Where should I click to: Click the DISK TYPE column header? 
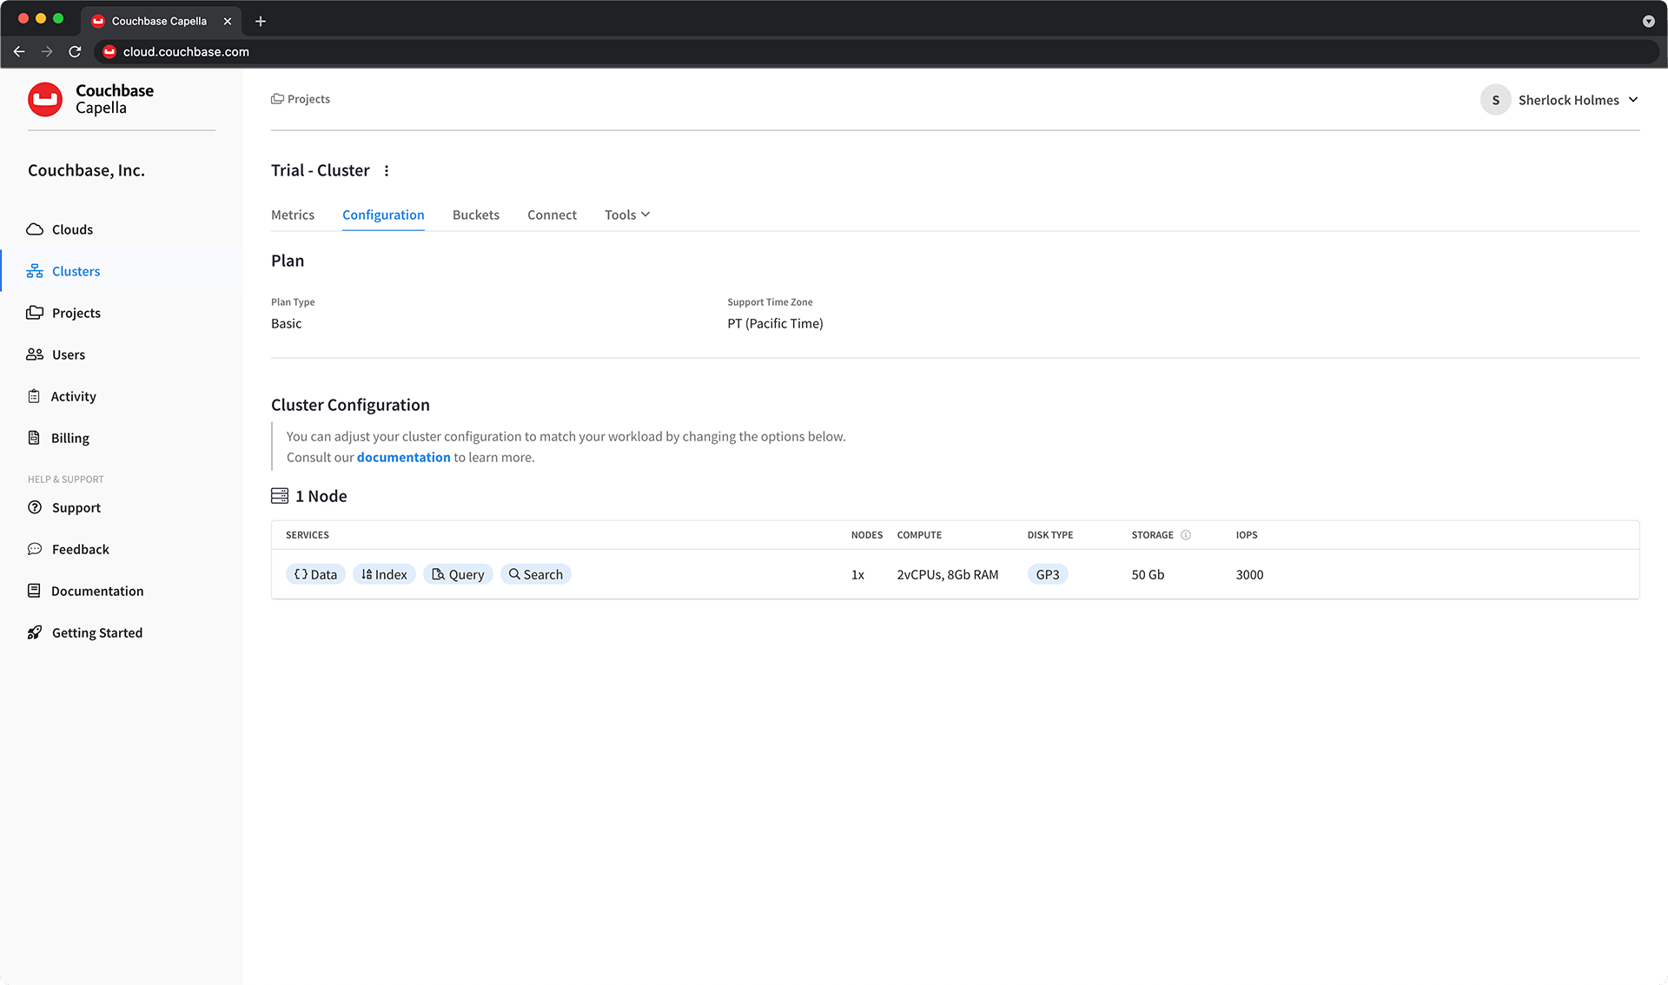[1049, 535]
